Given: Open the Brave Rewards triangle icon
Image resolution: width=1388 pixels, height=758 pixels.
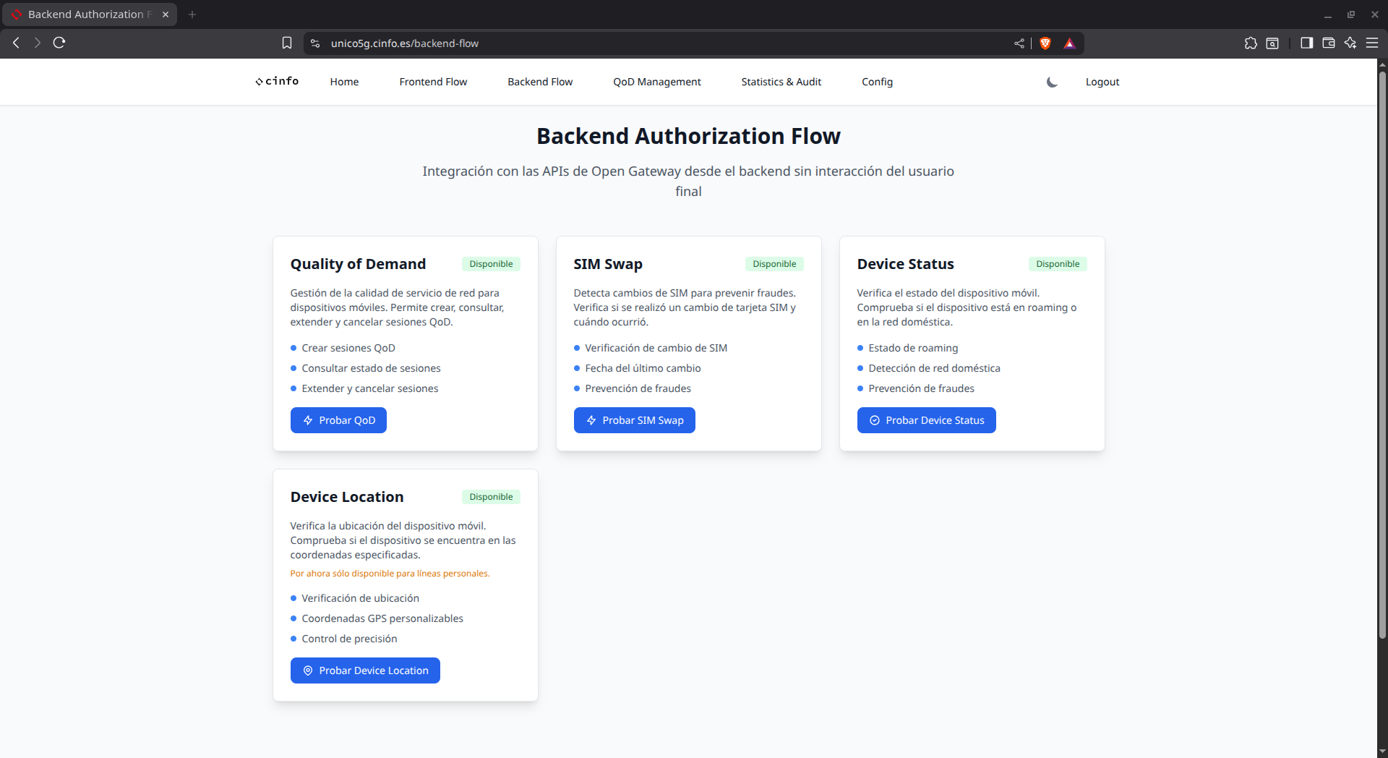Looking at the screenshot, I should point(1069,43).
